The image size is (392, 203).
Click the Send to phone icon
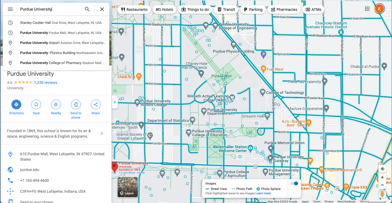click(76, 104)
